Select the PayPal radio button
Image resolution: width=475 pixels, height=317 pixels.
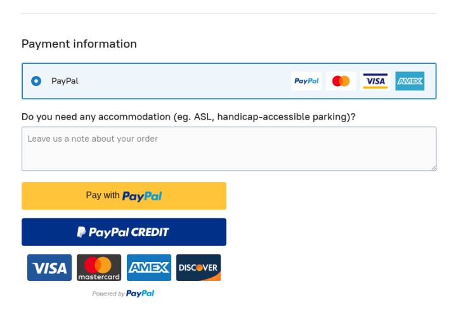point(36,81)
